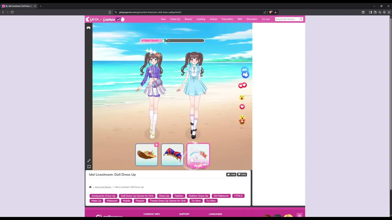Select the jester hat accessory card
Image resolution: width=392 pixels, height=220 pixels.
click(x=172, y=155)
